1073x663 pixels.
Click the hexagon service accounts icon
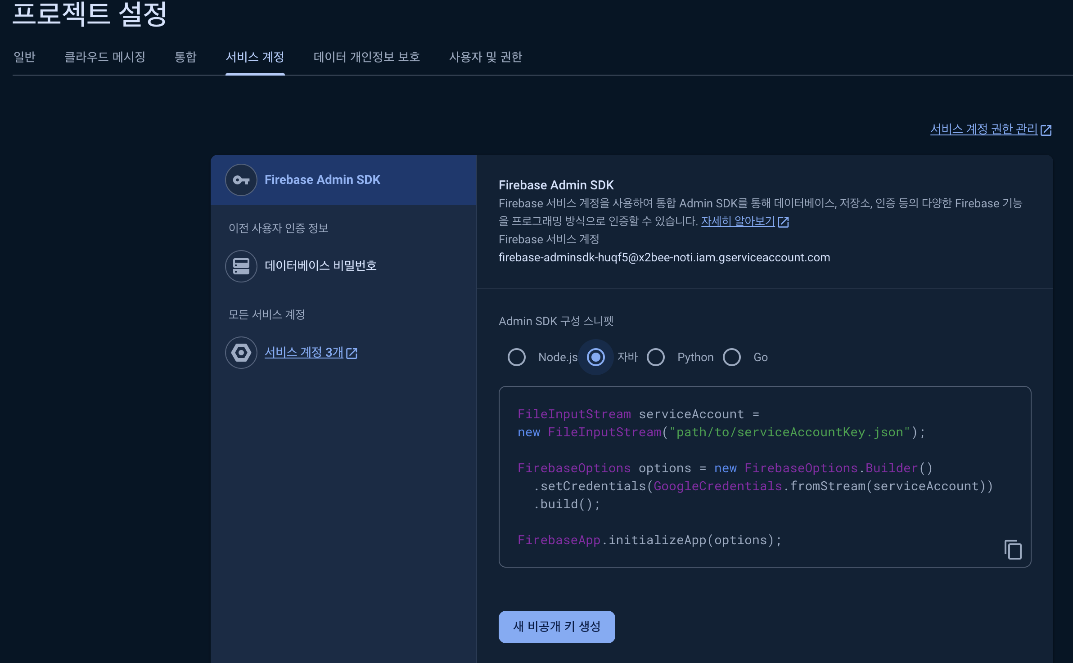pos(241,353)
